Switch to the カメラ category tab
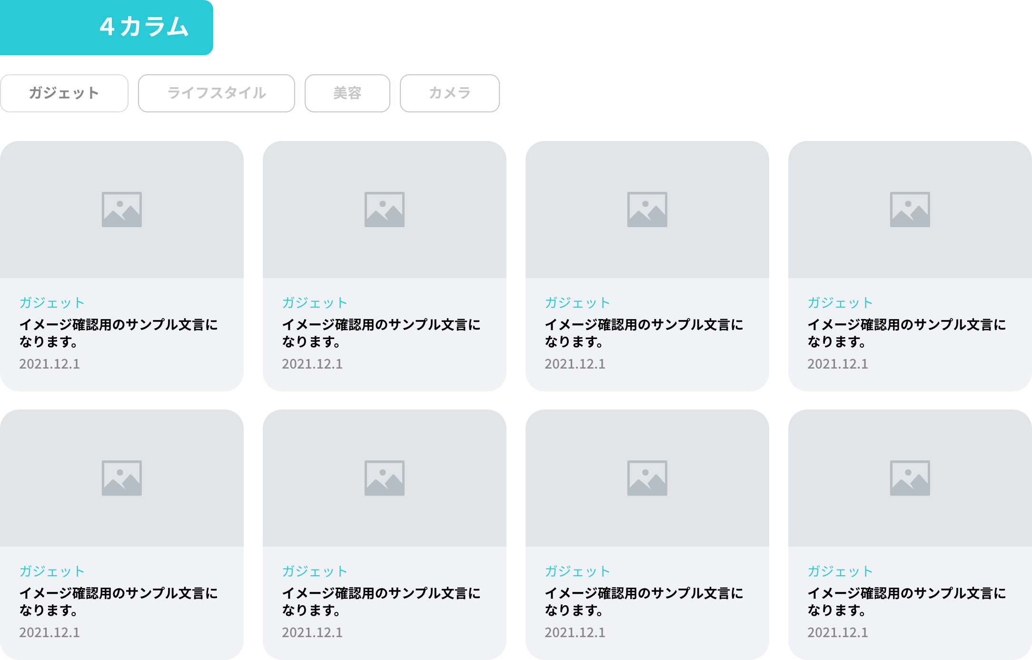1032x660 pixels. pos(449,93)
